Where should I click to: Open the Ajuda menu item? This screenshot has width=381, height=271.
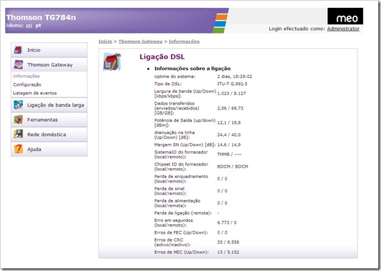click(x=49, y=149)
